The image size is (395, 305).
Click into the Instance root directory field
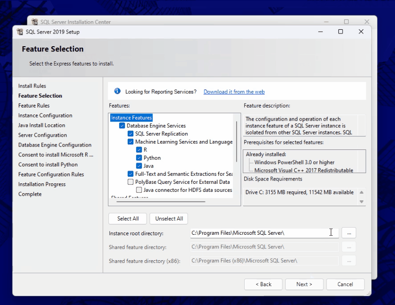click(258, 232)
